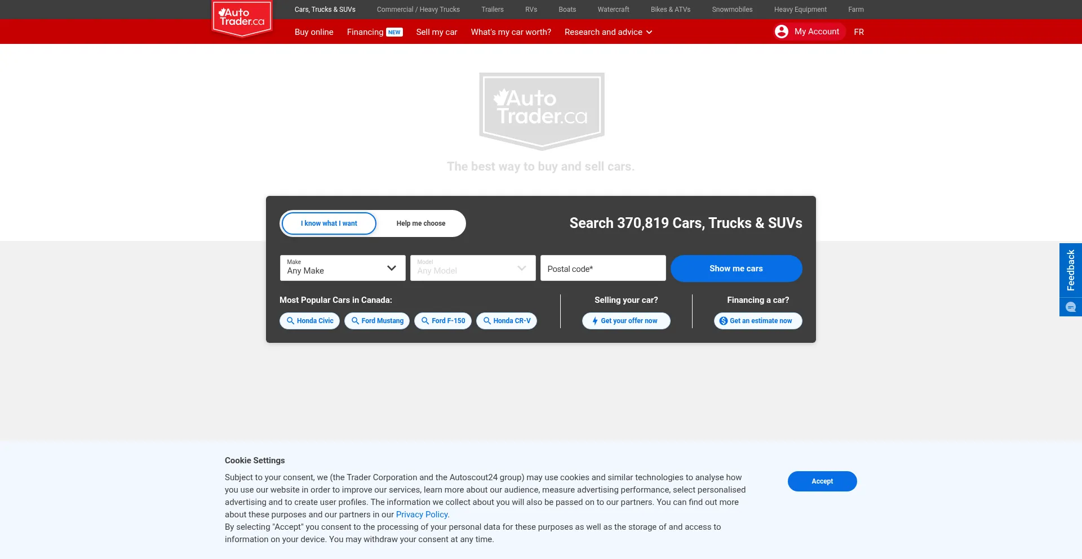Open the Make dropdown
Image resolution: width=1082 pixels, height=559 pixels.
342,268
